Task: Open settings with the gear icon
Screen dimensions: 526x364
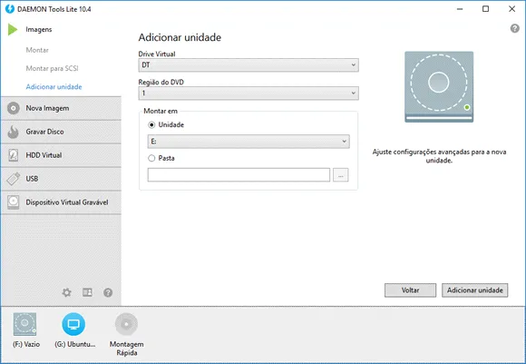Action: [67, 292]
